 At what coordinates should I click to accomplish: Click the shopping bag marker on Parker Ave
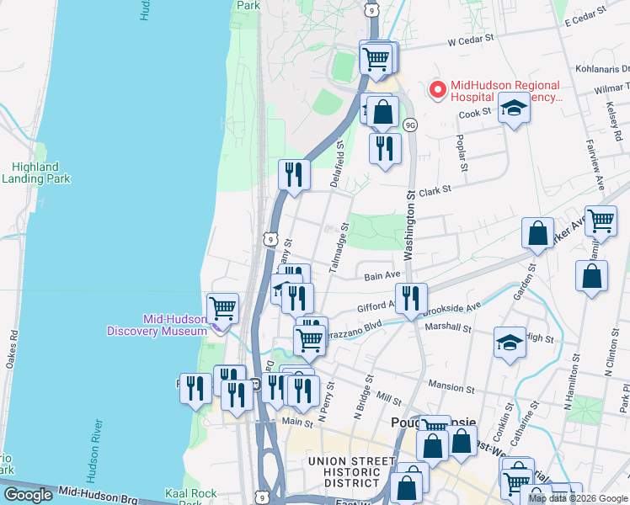(537, 235)
